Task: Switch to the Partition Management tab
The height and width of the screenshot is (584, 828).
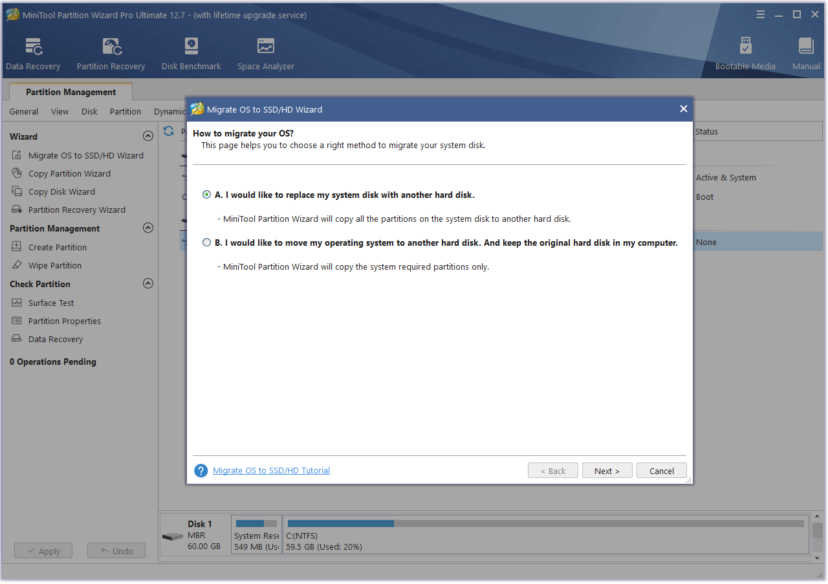Action: point(70,92)
